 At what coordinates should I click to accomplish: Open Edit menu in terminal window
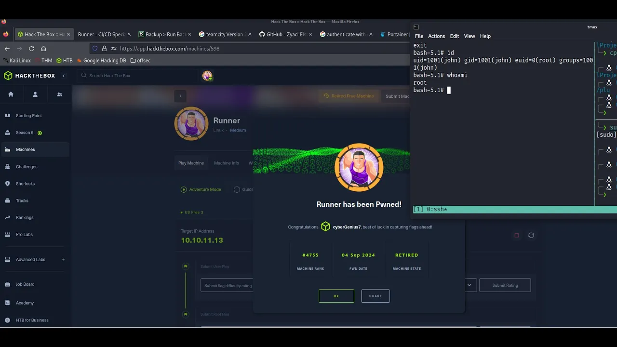point(455,36)
